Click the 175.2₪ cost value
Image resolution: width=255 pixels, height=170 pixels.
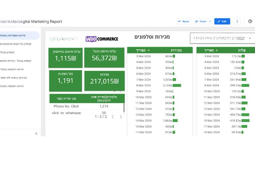[236, 56]
